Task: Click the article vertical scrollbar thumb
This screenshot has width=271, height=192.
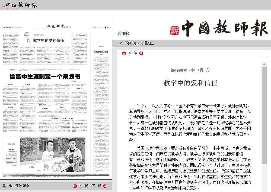Action: [264, 114]
